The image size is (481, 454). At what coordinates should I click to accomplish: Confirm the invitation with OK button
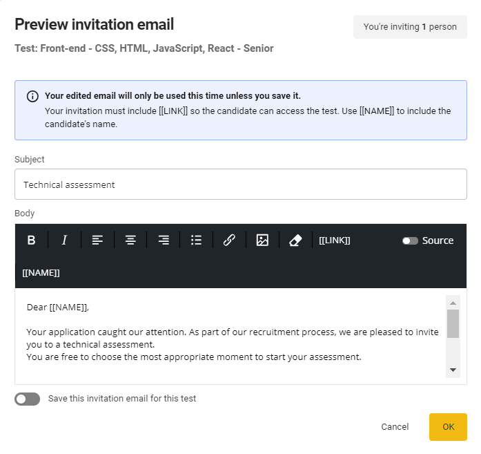[x=448, y=427]
